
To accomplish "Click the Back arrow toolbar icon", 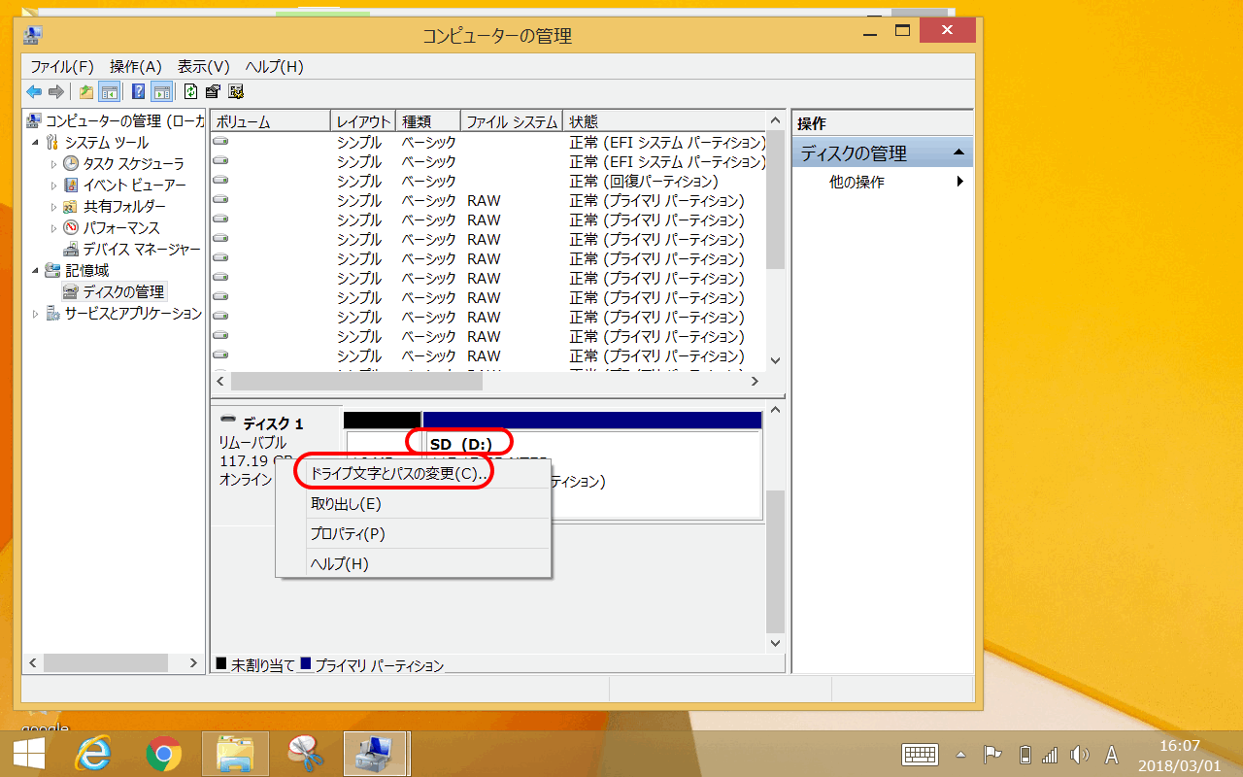I will click(x=34, y=92).
